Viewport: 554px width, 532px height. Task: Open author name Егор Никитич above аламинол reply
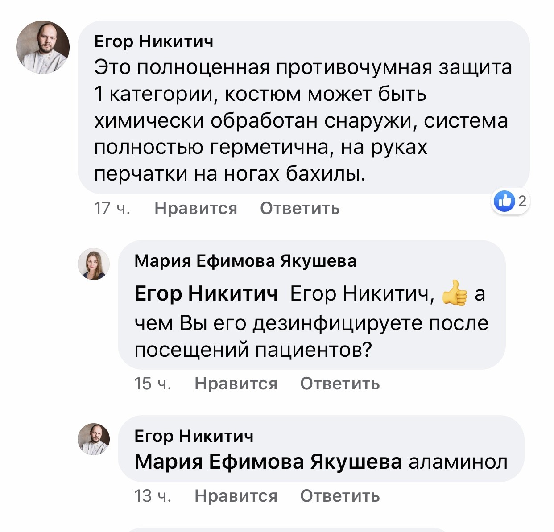coord(194,436)
